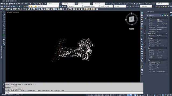Toggle Polar Tracking in status bar
The width and height of the screenshot is (172, 96).
tap(120, 95)
